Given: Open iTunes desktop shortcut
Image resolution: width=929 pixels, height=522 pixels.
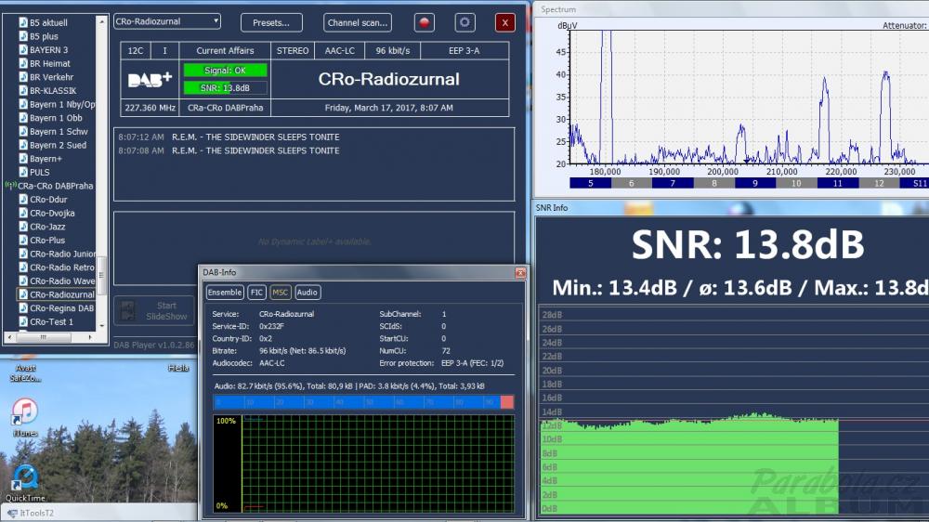Looking at the screenshot, I should pyautogui.click(x=24, y=418).
